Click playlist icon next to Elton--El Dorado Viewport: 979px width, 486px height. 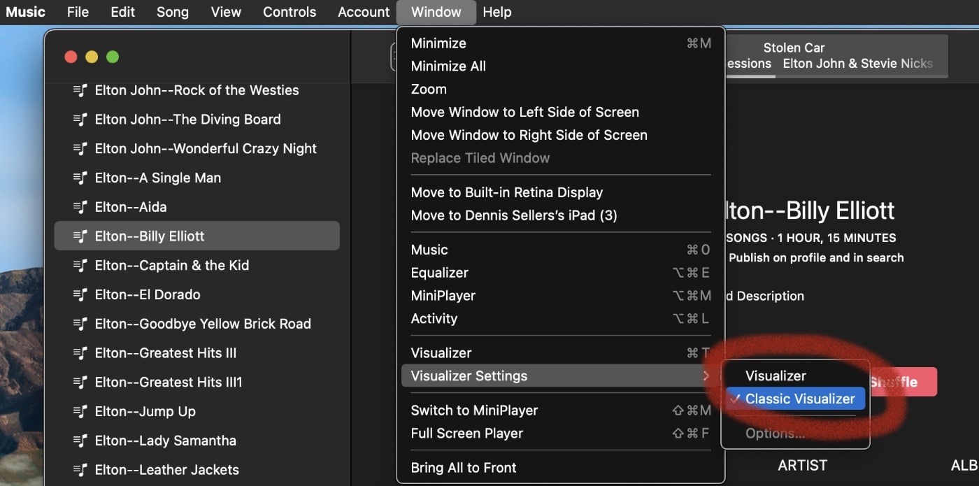coord(80,294)
